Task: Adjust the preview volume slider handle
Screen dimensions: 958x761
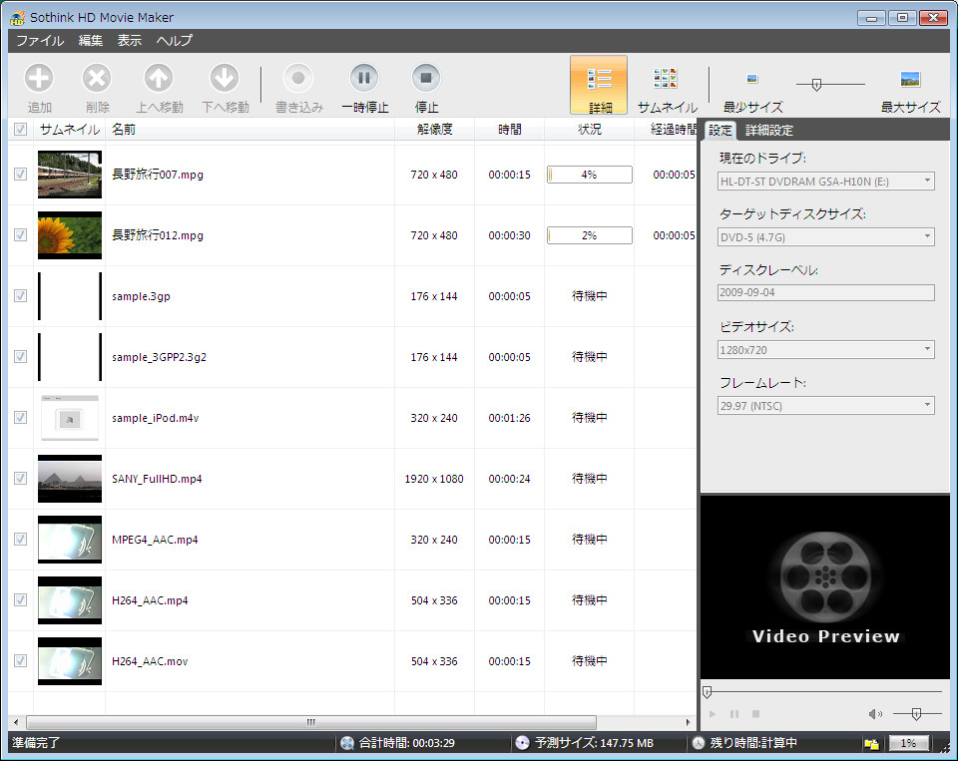Action: tap(916, 714)
